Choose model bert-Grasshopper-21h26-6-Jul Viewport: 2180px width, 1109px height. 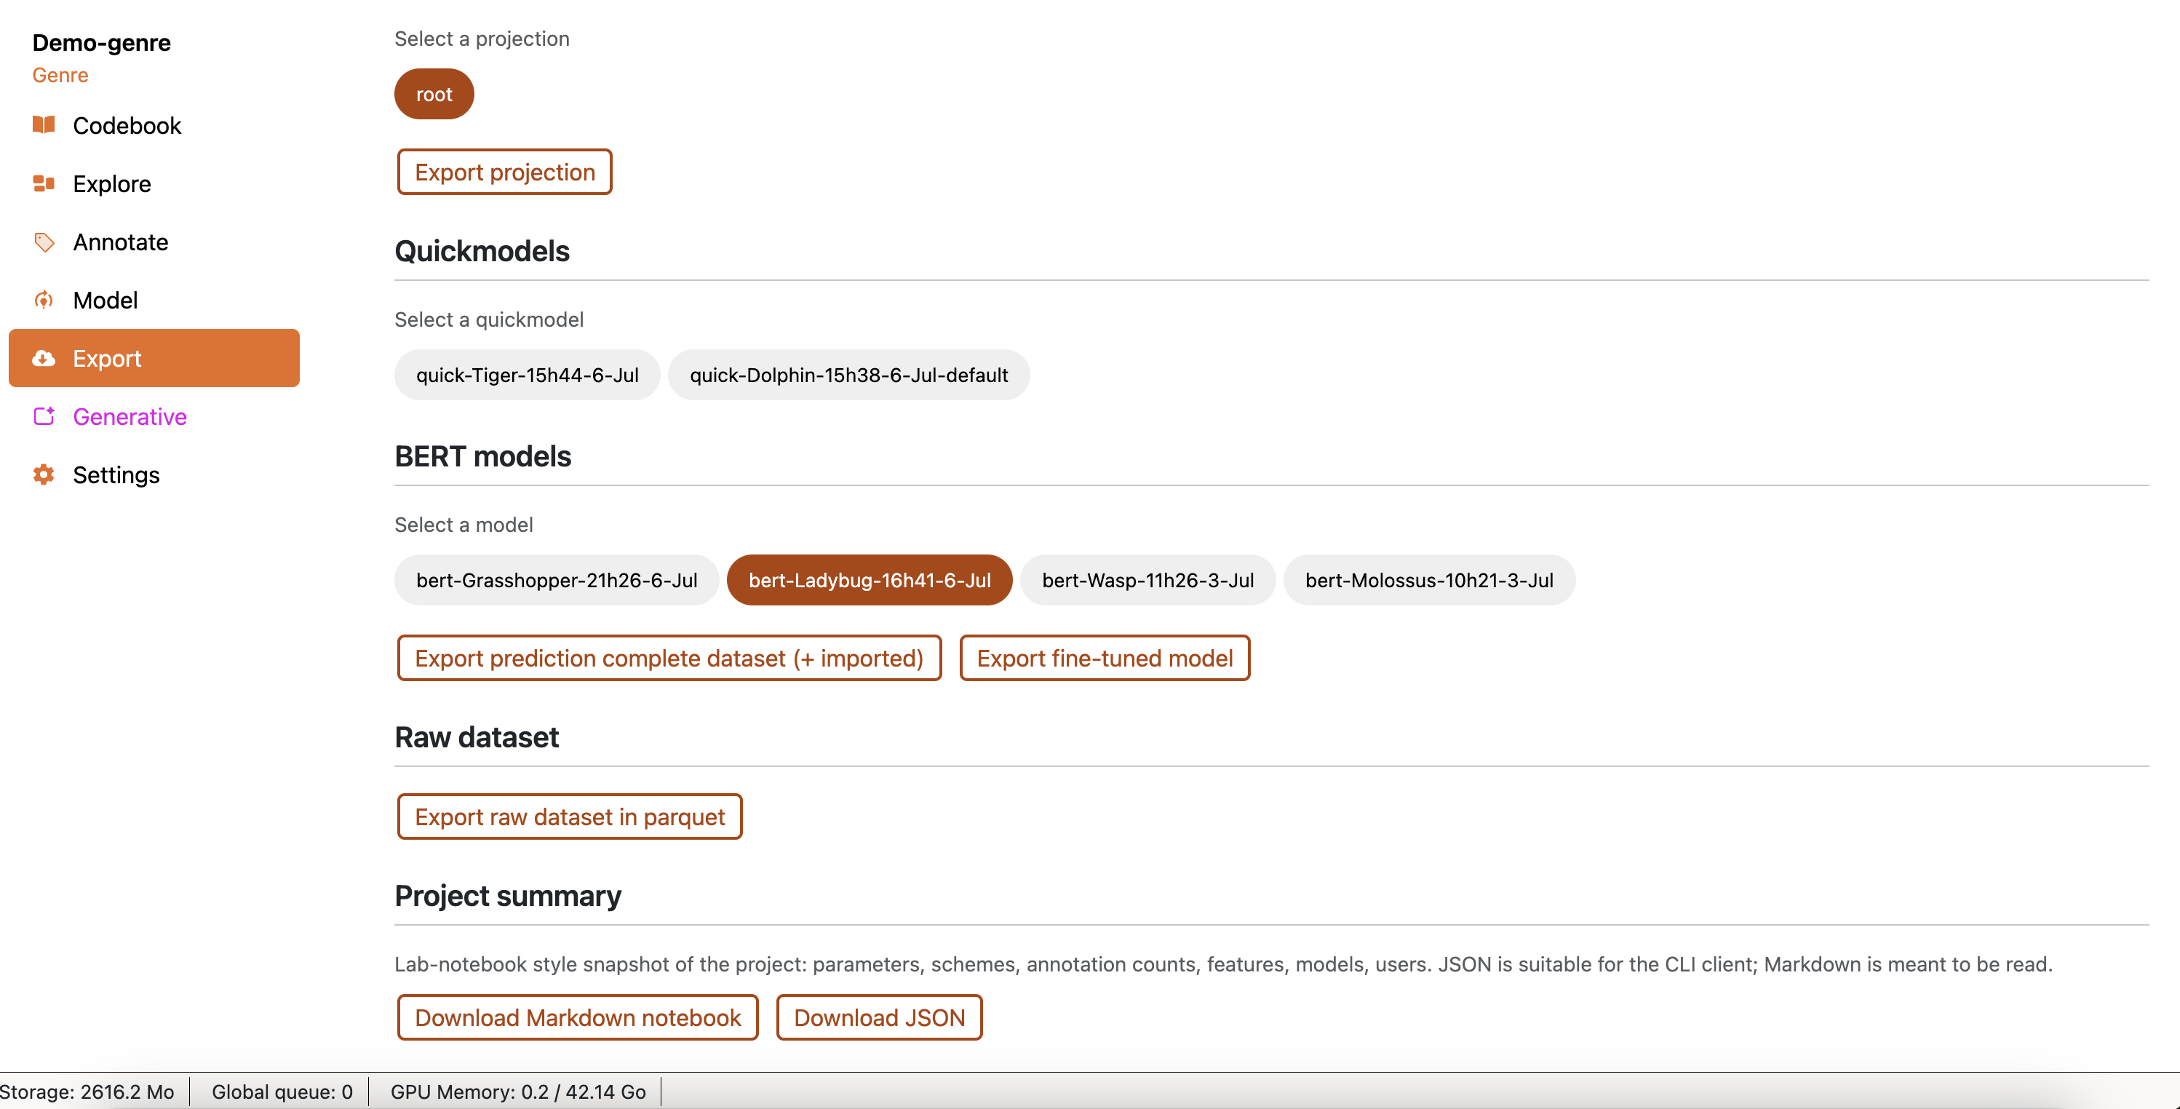557,580
